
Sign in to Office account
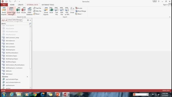click(165, 5)
